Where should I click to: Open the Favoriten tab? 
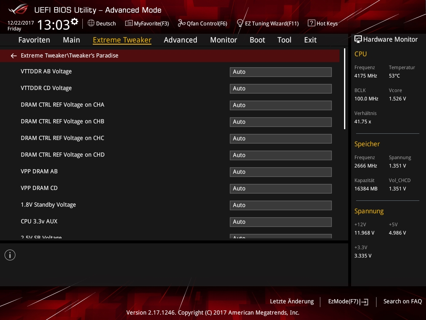point(34,40)
